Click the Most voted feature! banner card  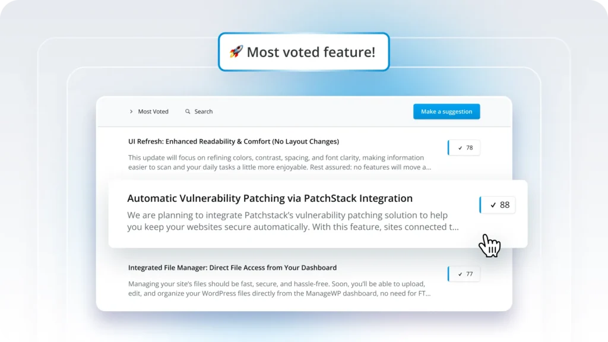pyautogui.click(x=303, y=52)
